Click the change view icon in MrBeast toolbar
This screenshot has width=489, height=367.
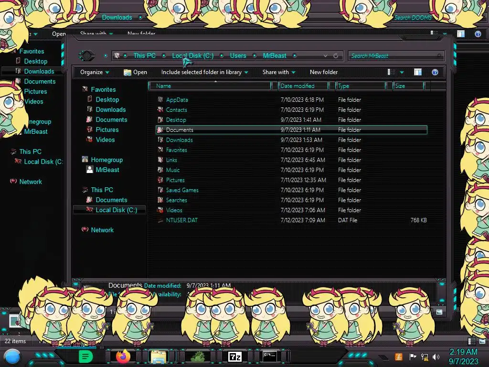[391, 72]
